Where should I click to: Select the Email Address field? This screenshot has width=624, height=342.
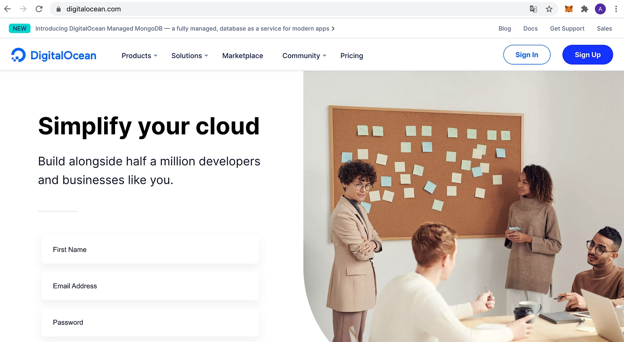pyautogui.click(x=150, y=286)
